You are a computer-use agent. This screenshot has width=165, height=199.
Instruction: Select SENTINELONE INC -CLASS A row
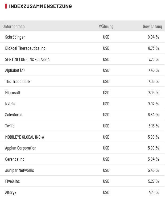(27, 59)
